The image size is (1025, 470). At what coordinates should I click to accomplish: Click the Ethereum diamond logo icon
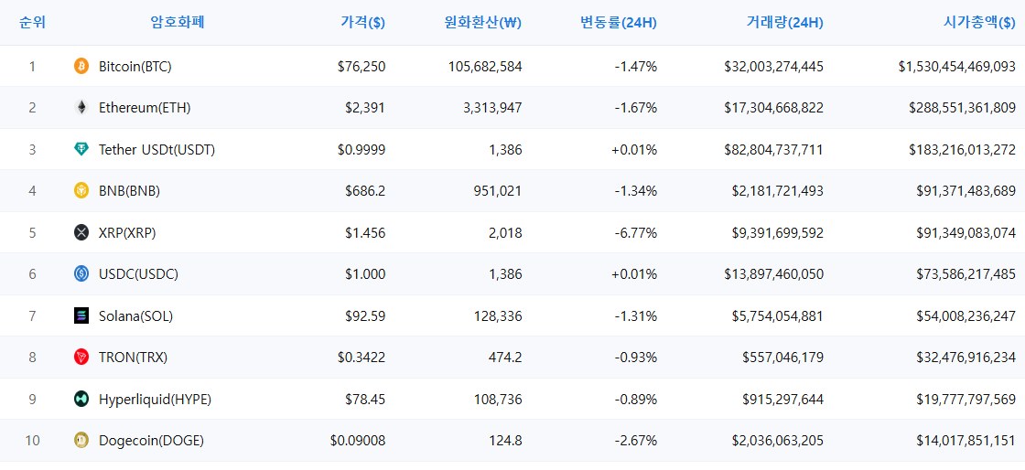click(x=81, y=108)
